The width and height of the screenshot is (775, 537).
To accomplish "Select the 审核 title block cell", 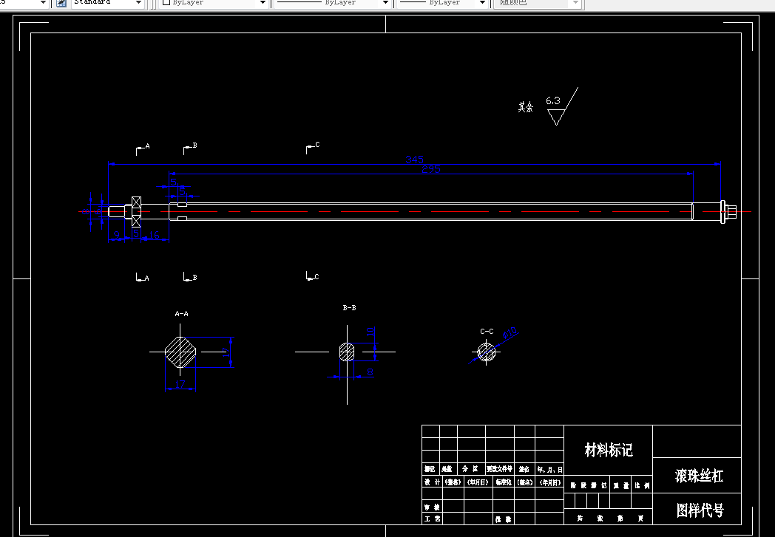I will (431, 507).
